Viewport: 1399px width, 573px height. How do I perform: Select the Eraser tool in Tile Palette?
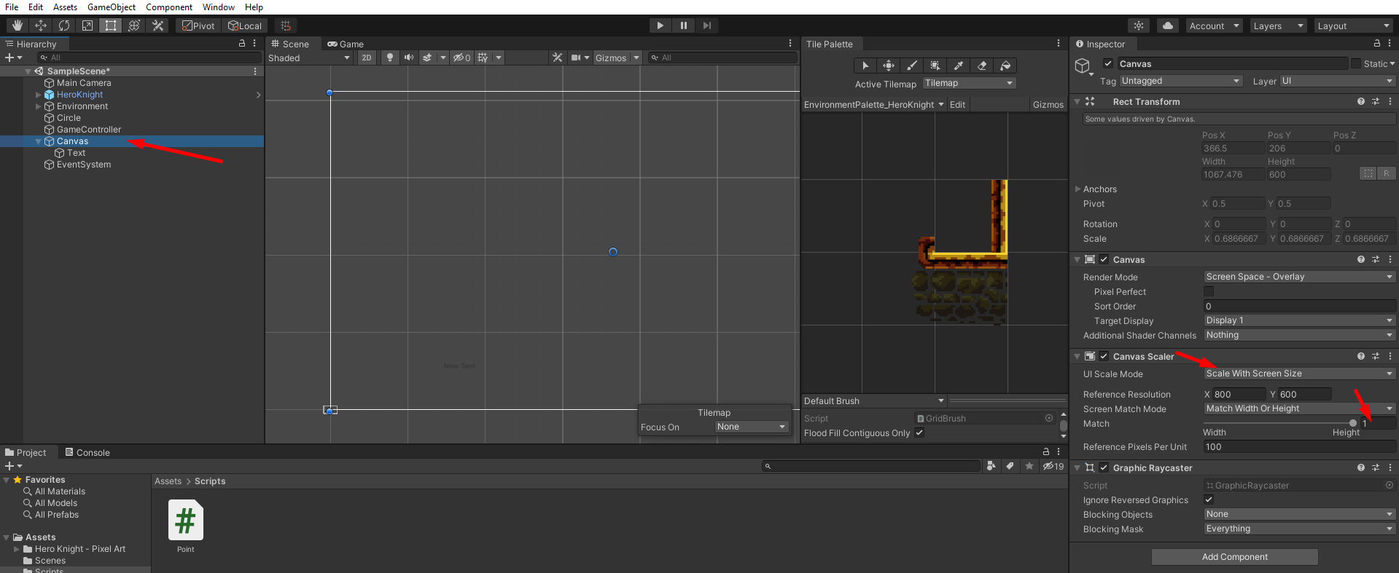pyautogui.click(x=982, y=66)
